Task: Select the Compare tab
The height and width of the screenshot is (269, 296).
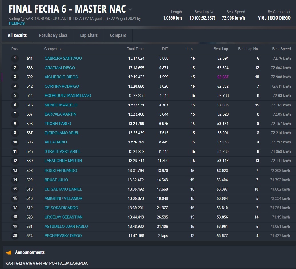Action: (118, 35)
